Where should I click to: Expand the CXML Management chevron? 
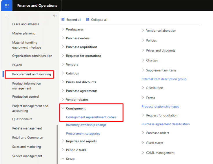coord(143,152)
